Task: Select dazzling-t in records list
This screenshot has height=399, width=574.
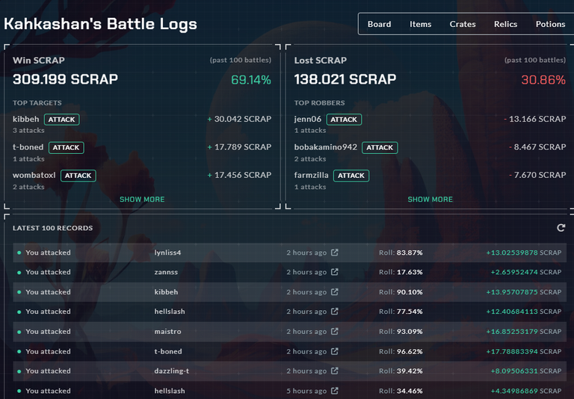Action: pyautogui.click(x=172, y=371)
